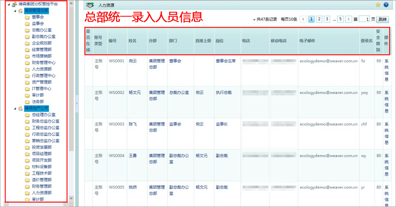Click the 维森集团分权管控平台 root people icon
The width and height of the screenshot is (396, 207).
coord(14,4)
